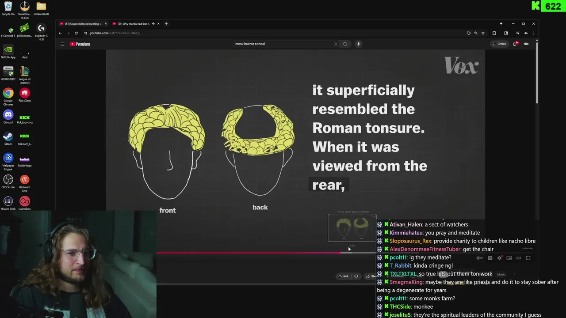Click username Ativan_Halen in chat

coord(406,224)
